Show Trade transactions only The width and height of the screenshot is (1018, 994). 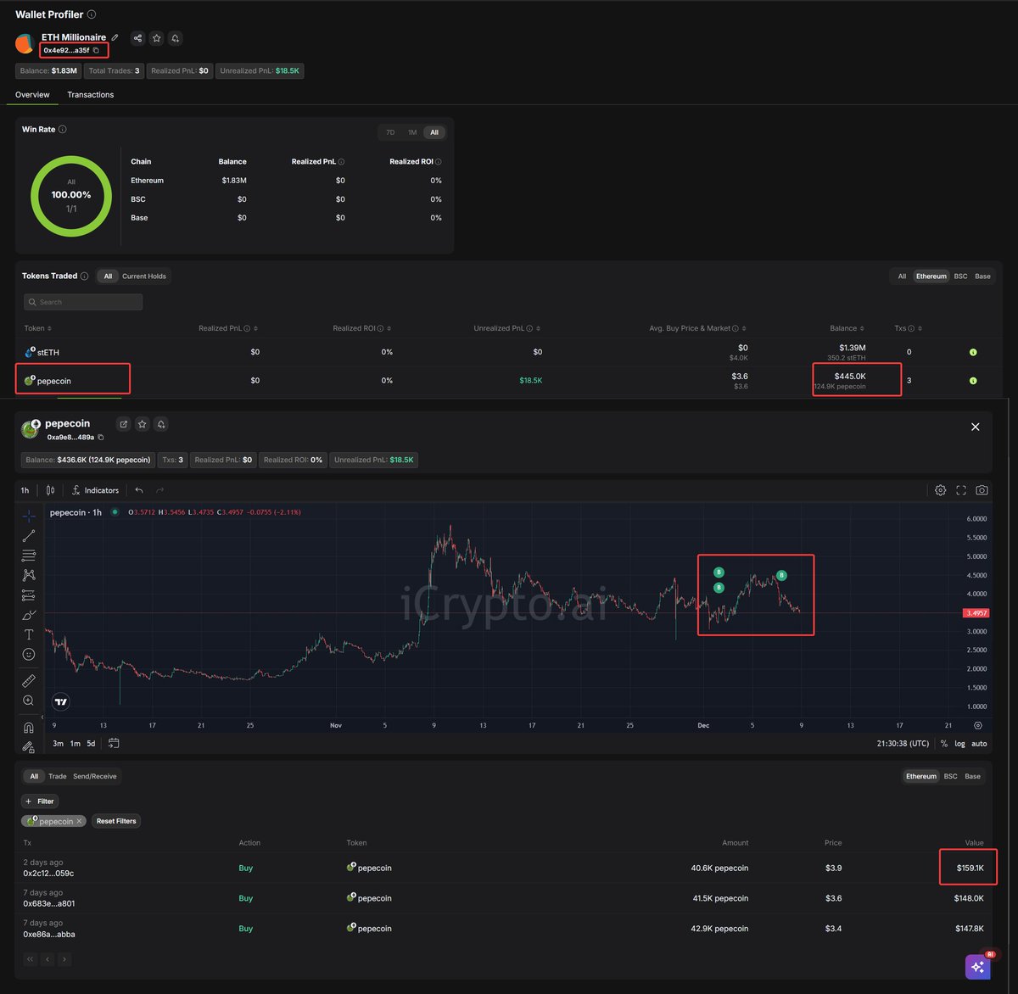58,776
